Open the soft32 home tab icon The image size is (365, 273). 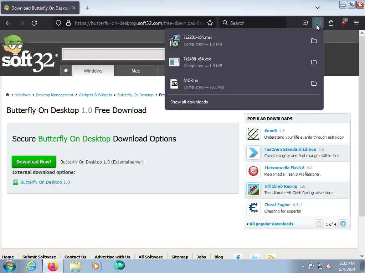[x=66, y=71]
